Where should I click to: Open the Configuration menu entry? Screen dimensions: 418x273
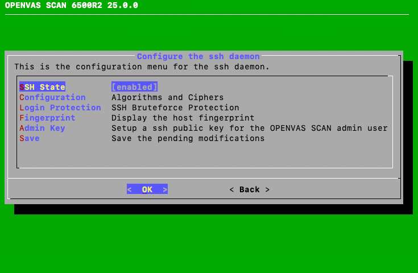pyautogui.click(x=52, y=97)
